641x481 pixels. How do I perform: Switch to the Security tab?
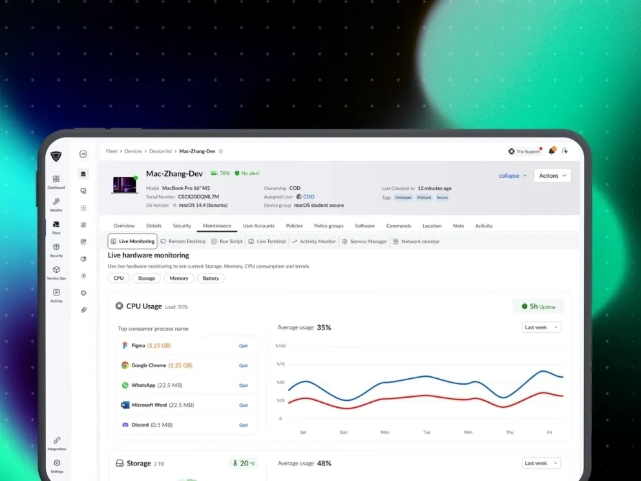pos(182,226)
